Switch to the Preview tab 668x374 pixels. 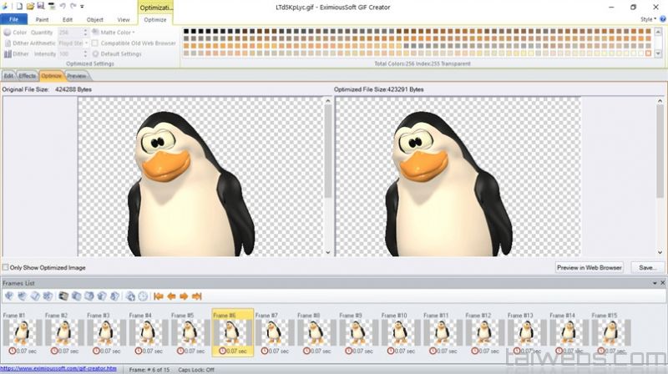point(77,75)
